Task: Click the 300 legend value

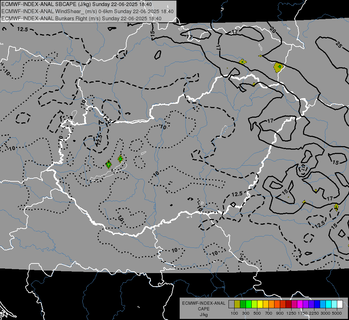Action: (x=246, y=313)
